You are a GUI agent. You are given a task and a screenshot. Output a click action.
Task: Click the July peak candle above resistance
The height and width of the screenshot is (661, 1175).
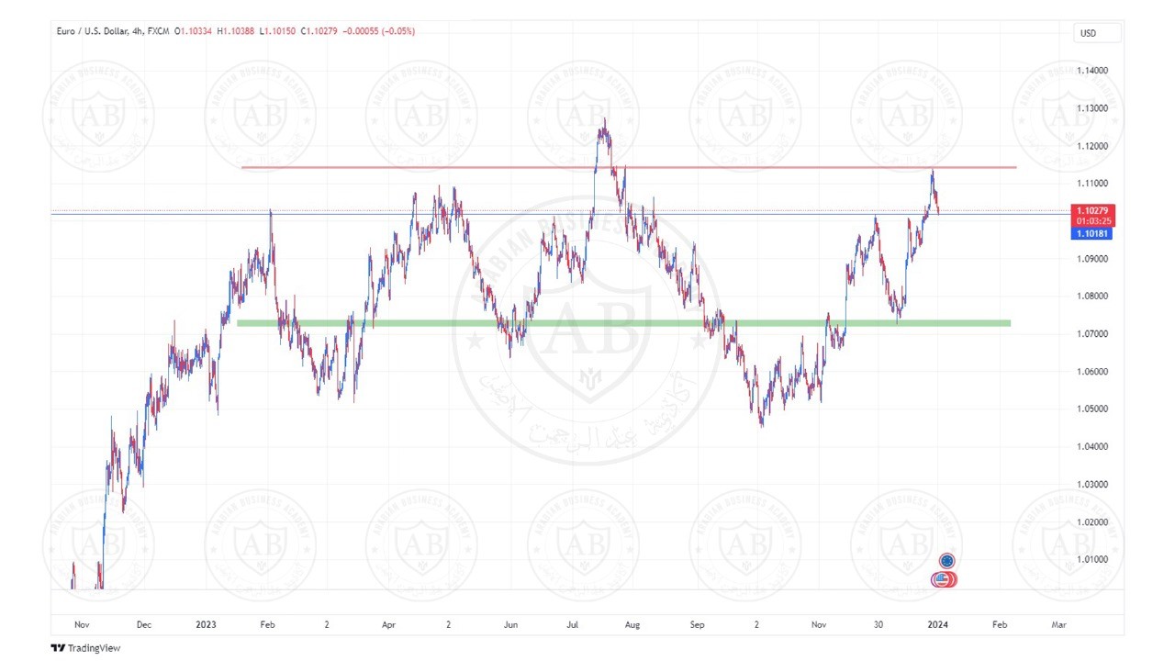coord(603,129)
